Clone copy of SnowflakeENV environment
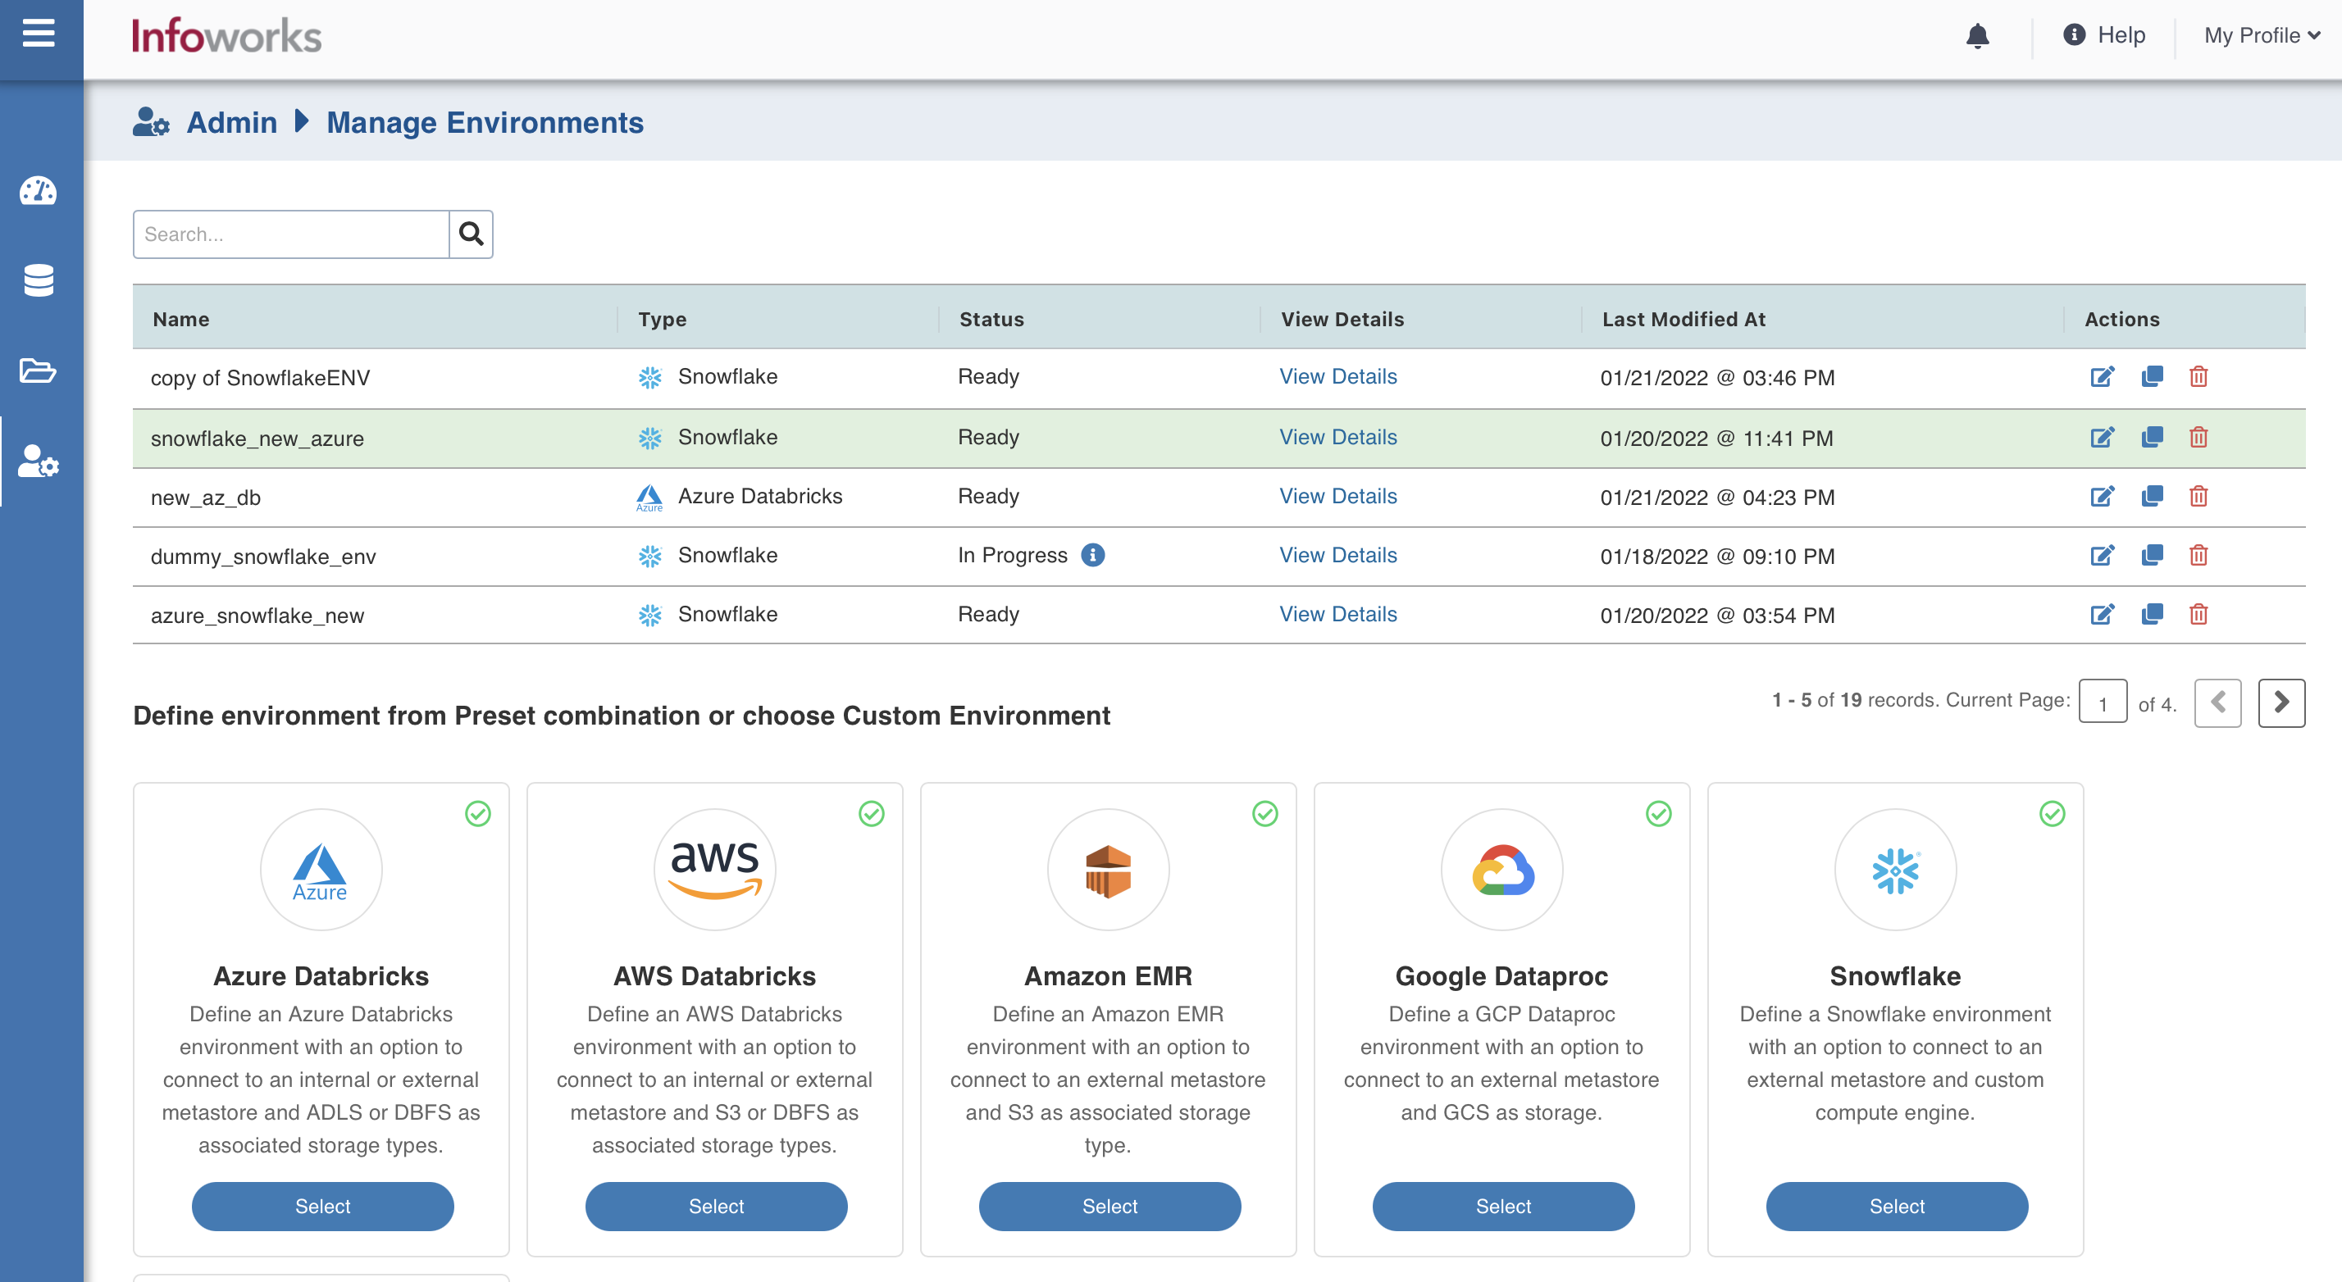Viewport: 2342px width, 1282px height. pyautogui.click(x=2152, y=376)
